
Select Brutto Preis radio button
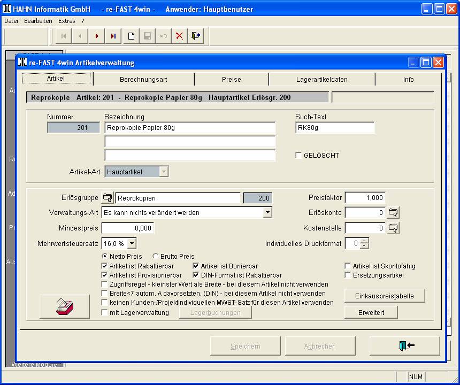pos(155,256)
